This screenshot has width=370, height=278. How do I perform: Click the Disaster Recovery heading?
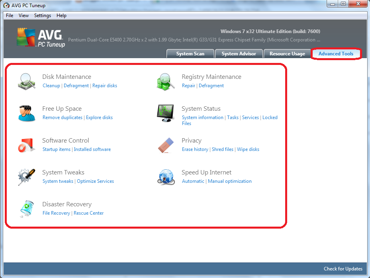(x=67, y=204)
